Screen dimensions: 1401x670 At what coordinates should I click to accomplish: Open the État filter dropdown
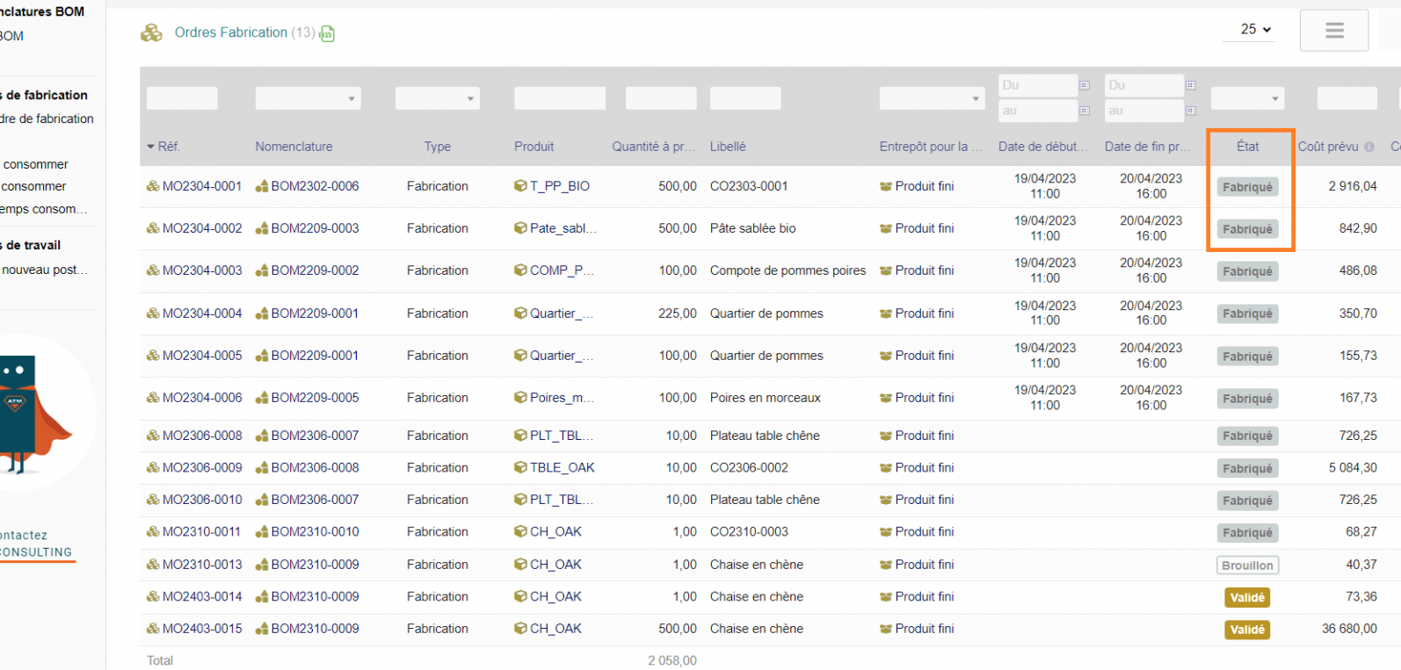click(1247, 98)
